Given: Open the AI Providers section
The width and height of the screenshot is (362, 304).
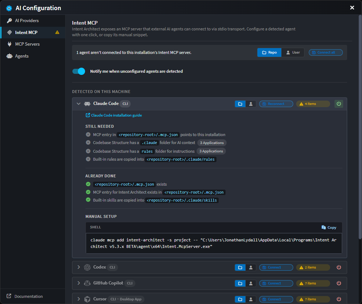Looking at the screenshot, I should point(33,21).
